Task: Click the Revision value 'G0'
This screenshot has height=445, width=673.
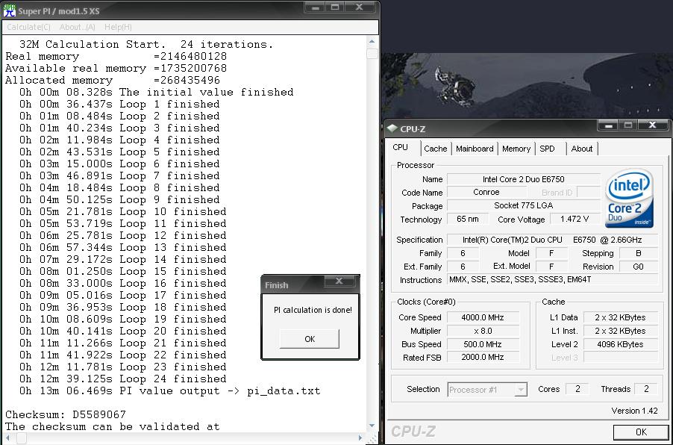Action: [x=638, y=267]
